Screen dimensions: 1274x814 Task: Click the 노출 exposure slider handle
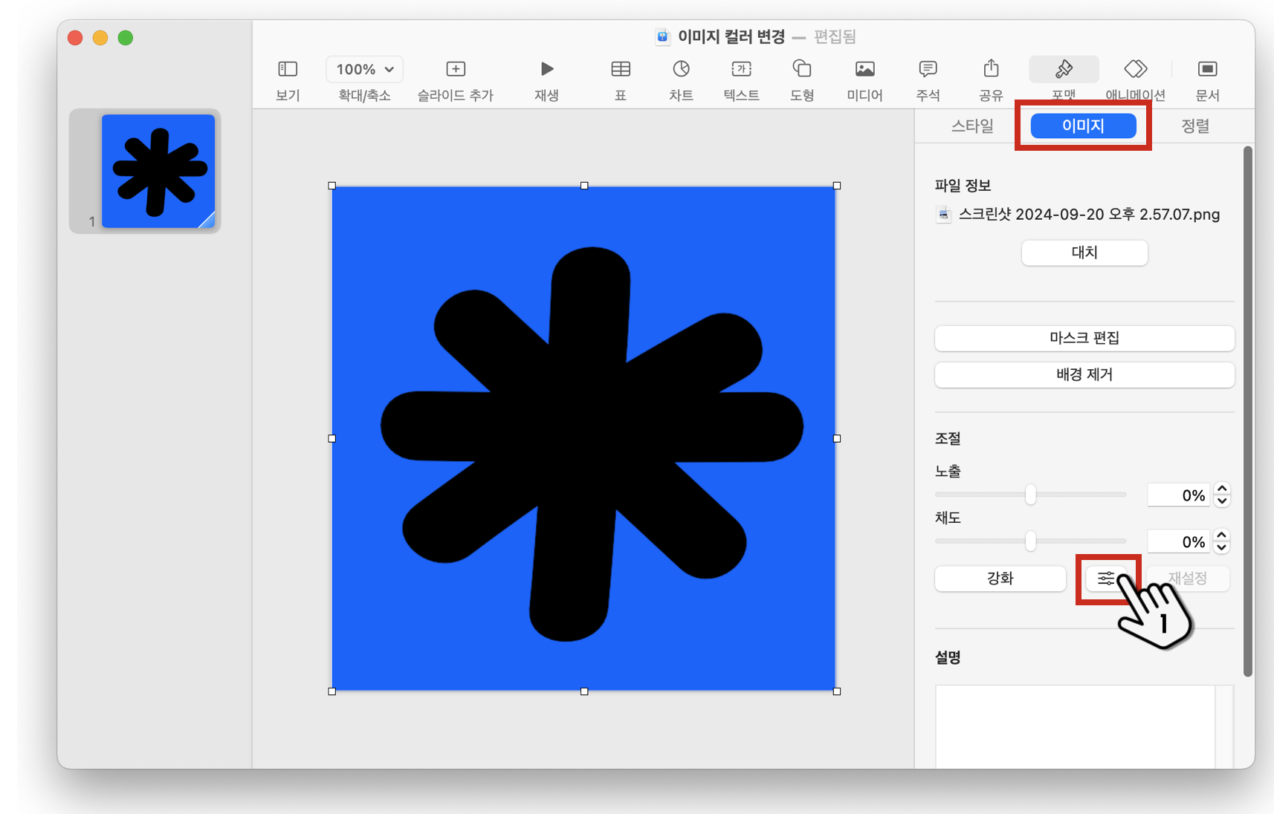tap(1030, 495)
